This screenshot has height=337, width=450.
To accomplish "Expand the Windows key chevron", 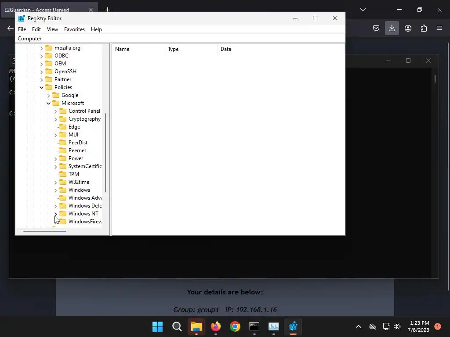I will point(56,190).
